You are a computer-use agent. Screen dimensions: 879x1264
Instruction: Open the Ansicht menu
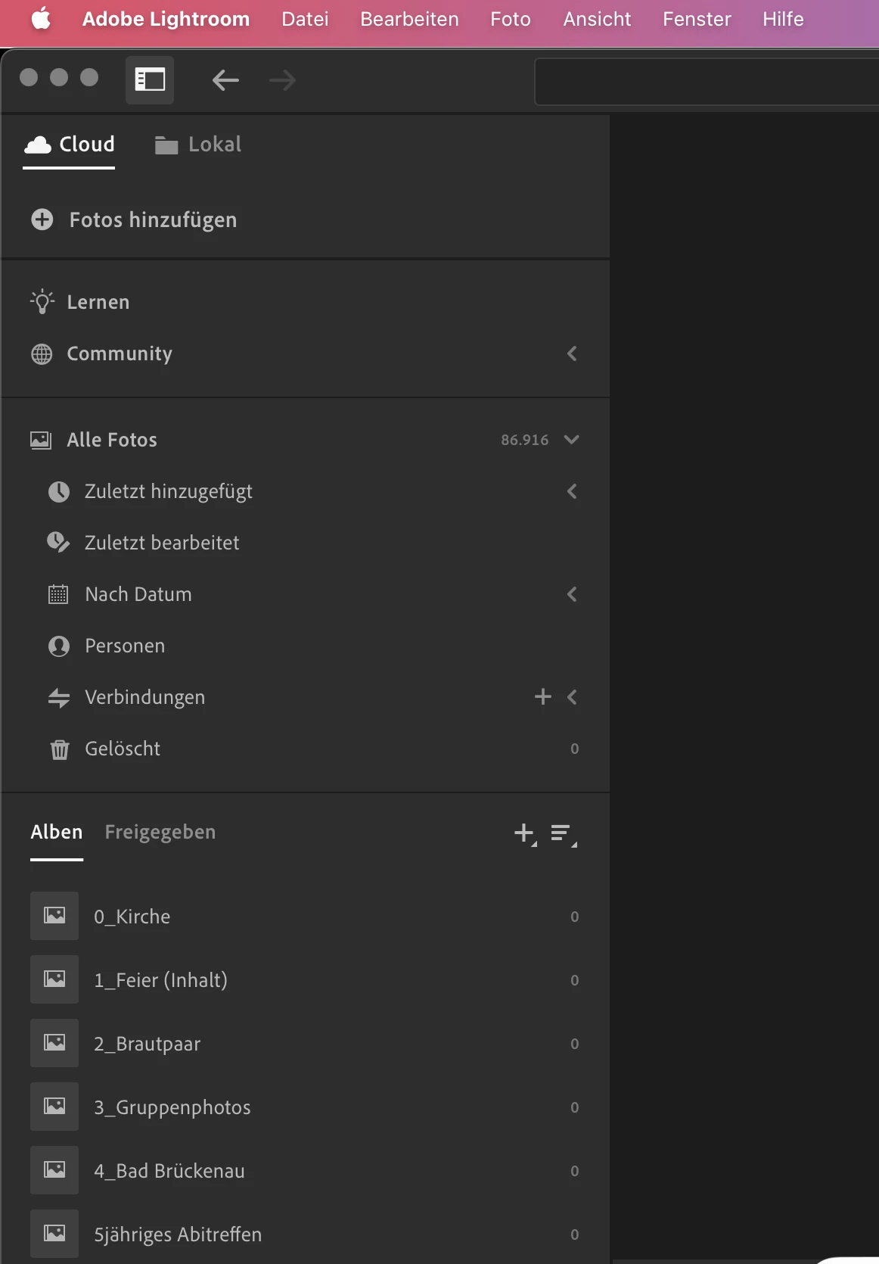[x=597, y=19]
